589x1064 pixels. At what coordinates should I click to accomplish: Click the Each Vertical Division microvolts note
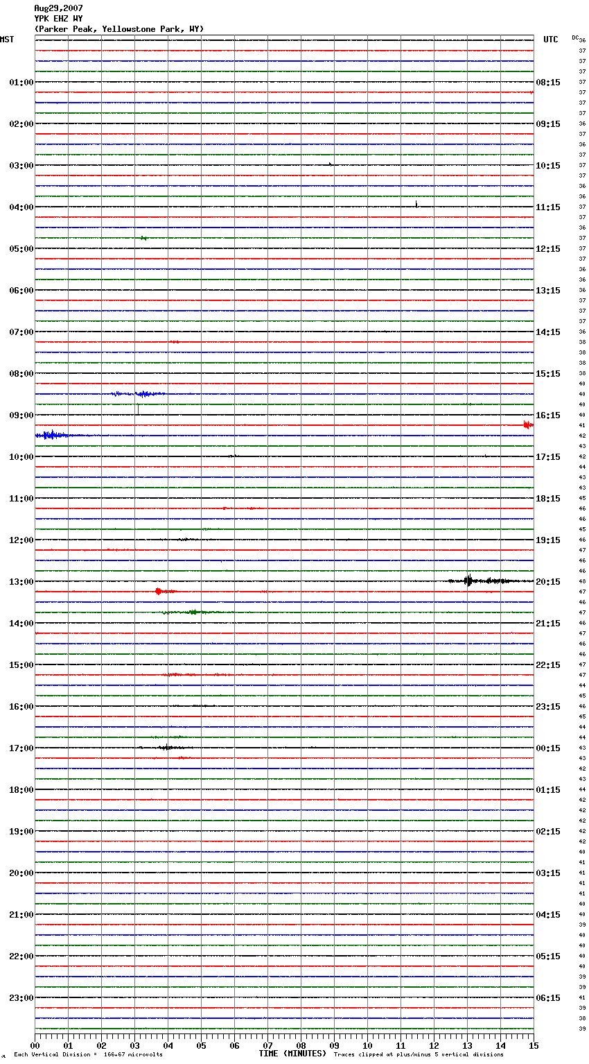point(88,1055)
